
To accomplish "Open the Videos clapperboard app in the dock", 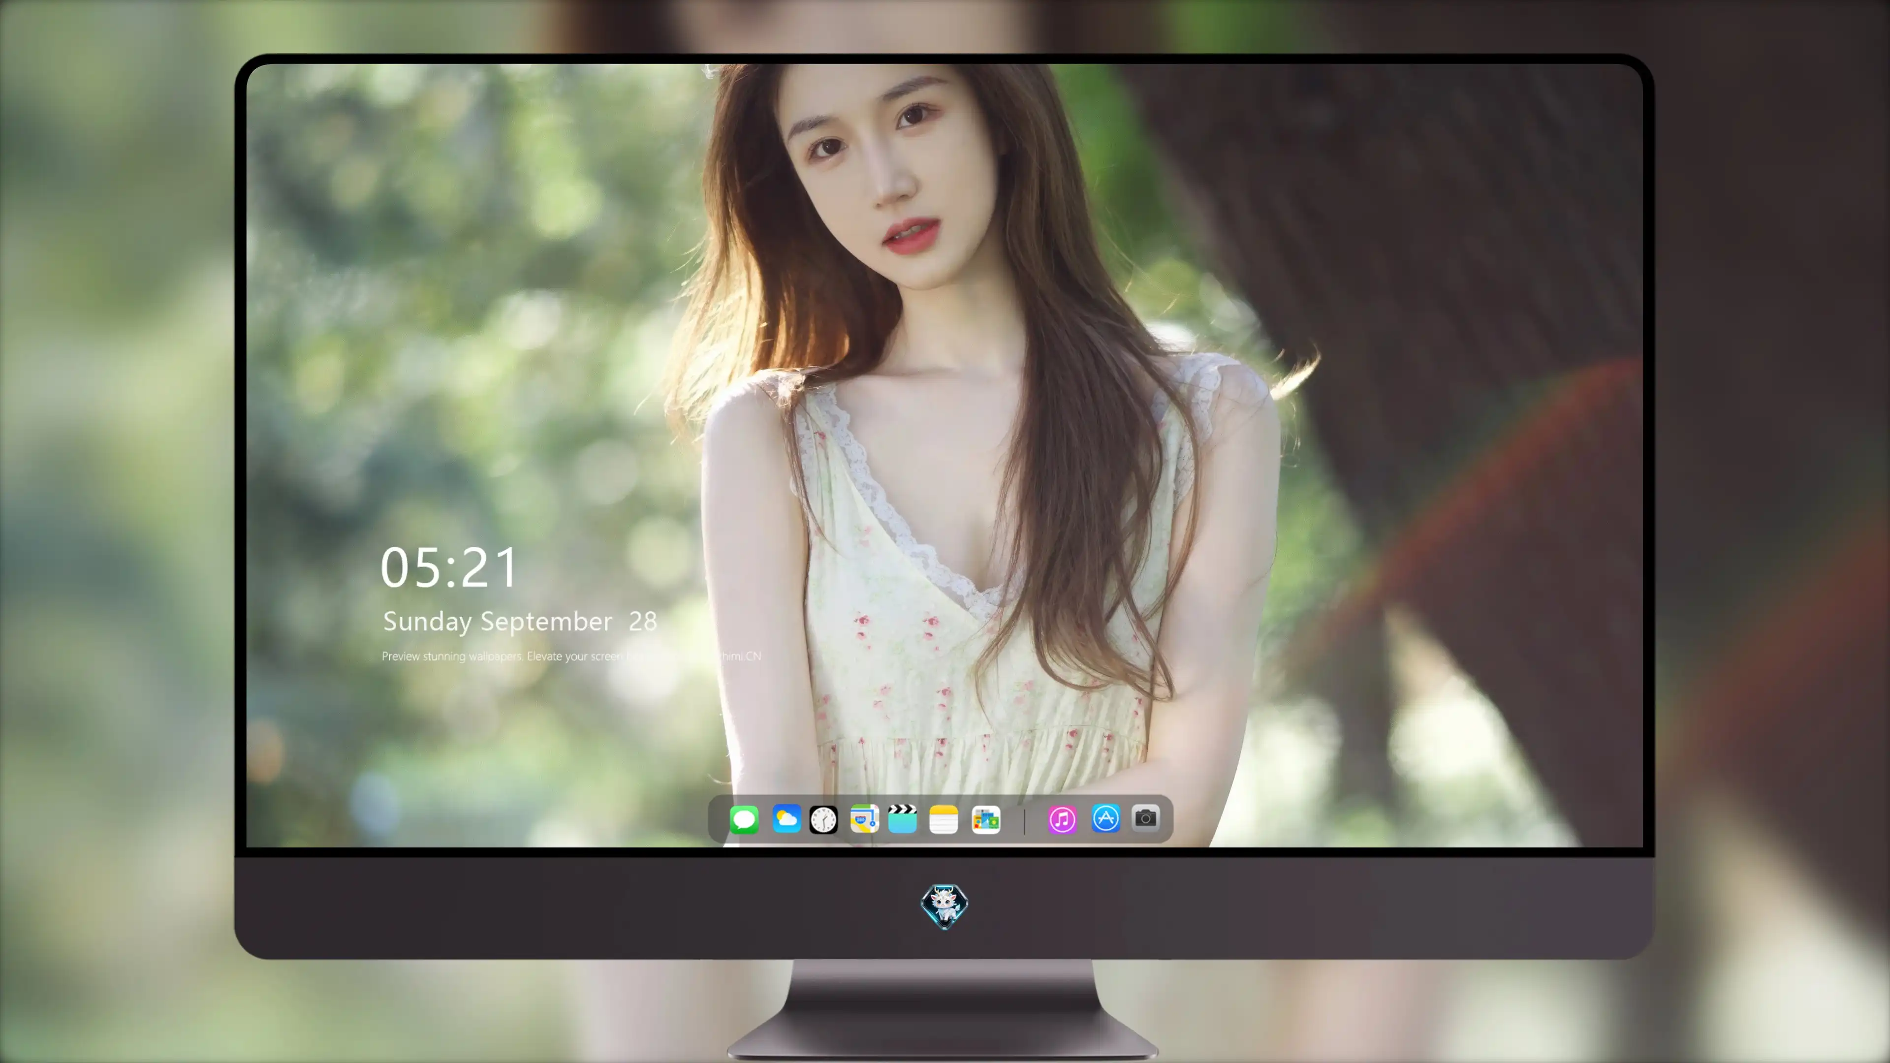I will click(903, 819).
